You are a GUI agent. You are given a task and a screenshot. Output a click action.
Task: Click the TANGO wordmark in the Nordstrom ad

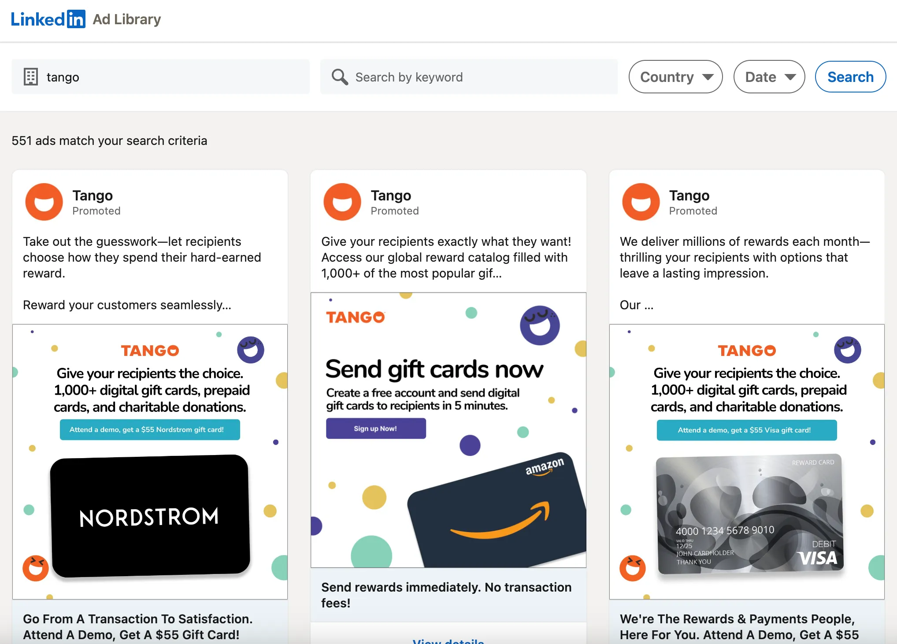click(x=150, y=351)
